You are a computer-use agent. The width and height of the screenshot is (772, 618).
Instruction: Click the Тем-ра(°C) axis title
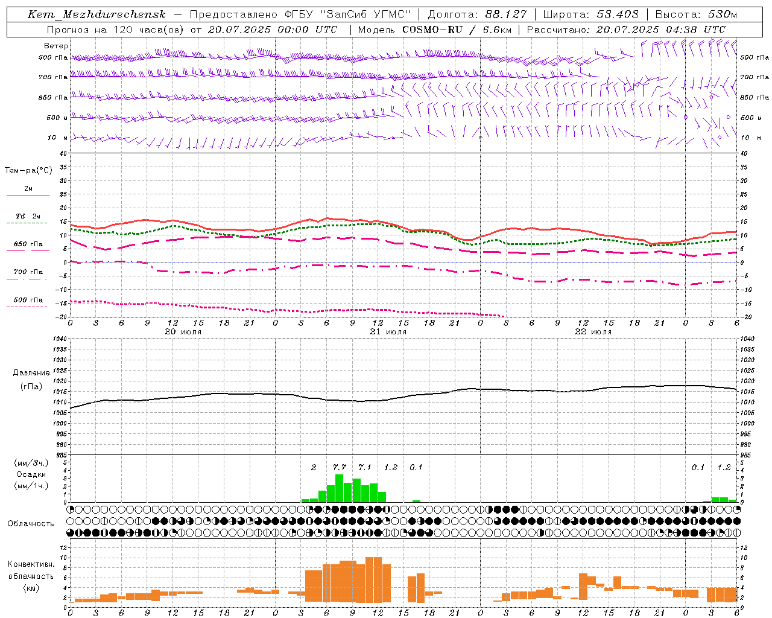(x=28, y=171)
